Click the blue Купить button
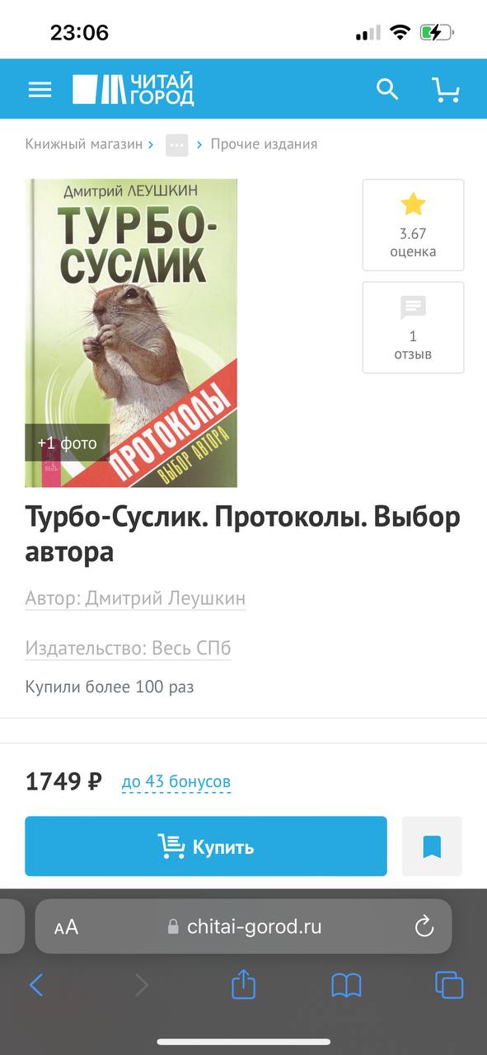Screen dimensions: 487x1055 tap(206, 846)
